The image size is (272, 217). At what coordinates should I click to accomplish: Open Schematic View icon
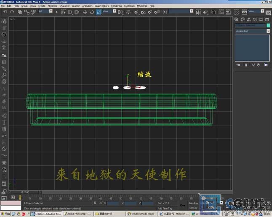228,12
